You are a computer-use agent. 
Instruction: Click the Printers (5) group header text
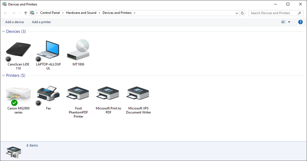click(16, 75)
